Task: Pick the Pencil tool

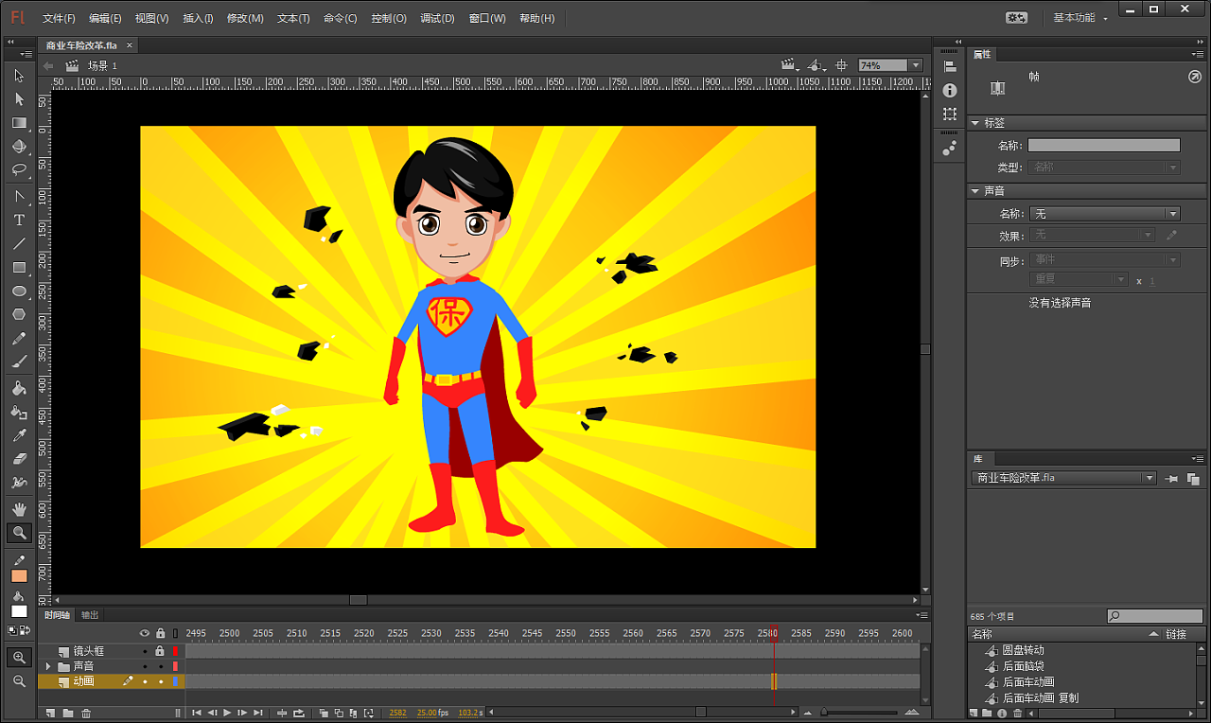Action: (x=19, y=339)
